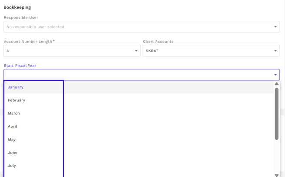Image resolution: width=285 pixels, height=177 pixels.
Task: Select June as the start month
Action: pyautogui.click(x=13, y=152)
